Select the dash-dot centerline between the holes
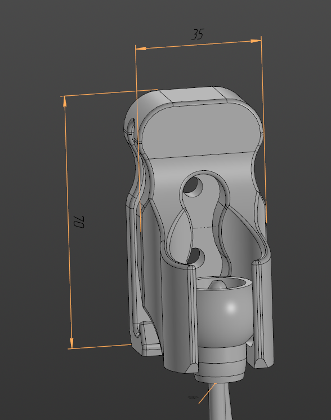This screenshot has height=420, width=331. pos(204,227)
